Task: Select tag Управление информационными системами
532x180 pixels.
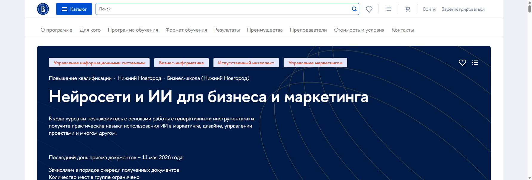Action: [x=99, y=63]
